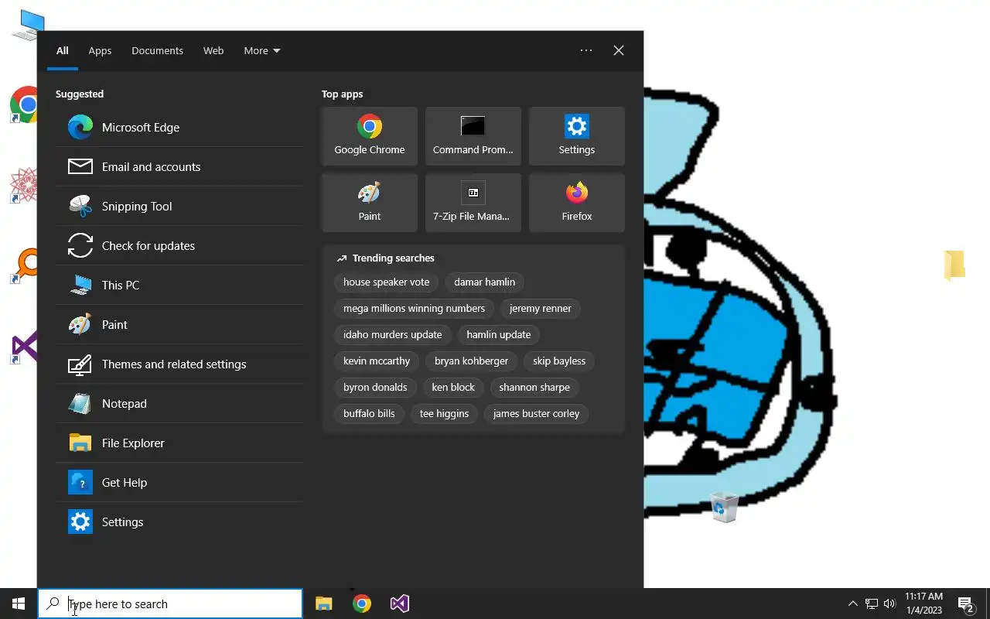Launch Snipping Tool from suggestions
This screenshot has width=990, height=619.
coord(179,207)
